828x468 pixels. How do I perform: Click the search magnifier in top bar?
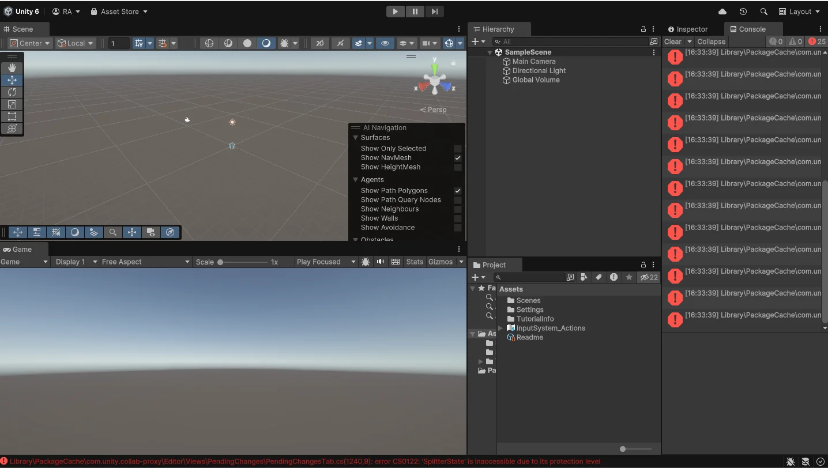tap(764, 12)
